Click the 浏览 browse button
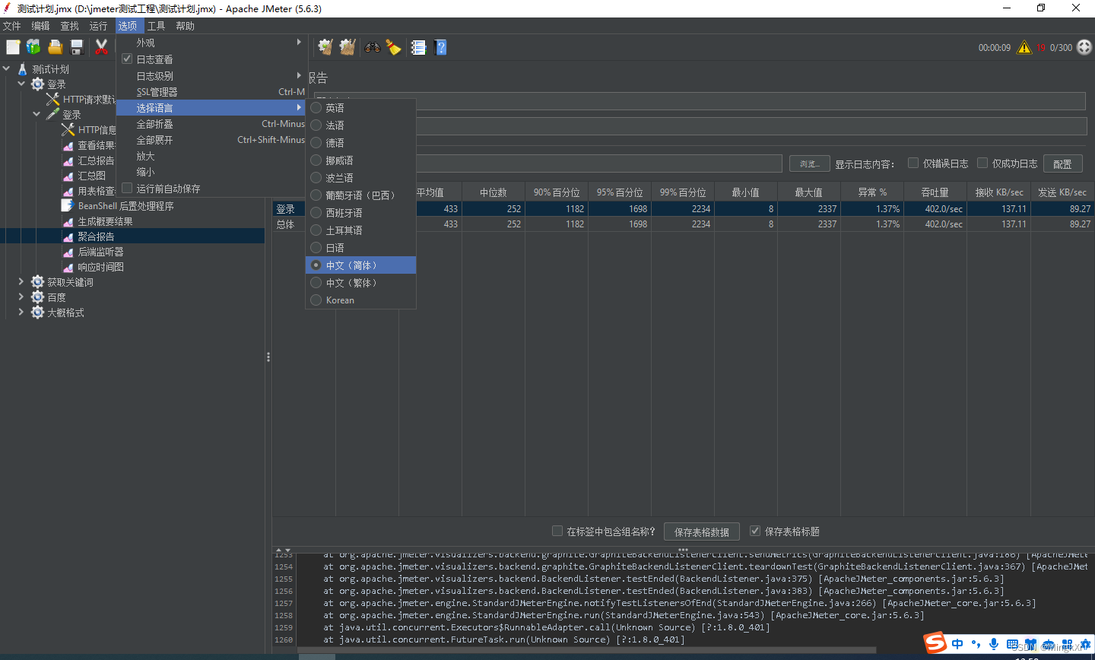This screenshot has width=1095, height=660. [809, 163]
